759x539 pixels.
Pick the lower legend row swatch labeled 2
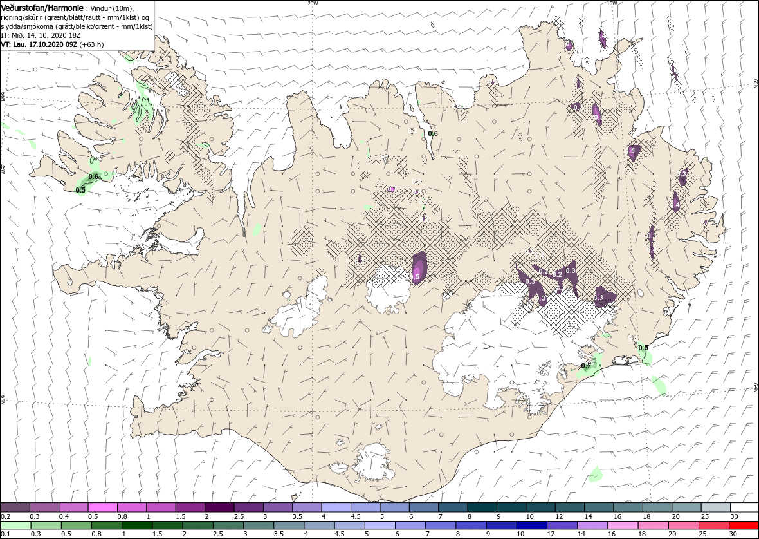pyautogui.click(x=197, y=525)
